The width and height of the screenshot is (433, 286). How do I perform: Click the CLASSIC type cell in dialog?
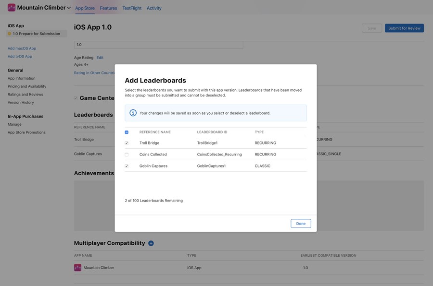tap(262, 166)
